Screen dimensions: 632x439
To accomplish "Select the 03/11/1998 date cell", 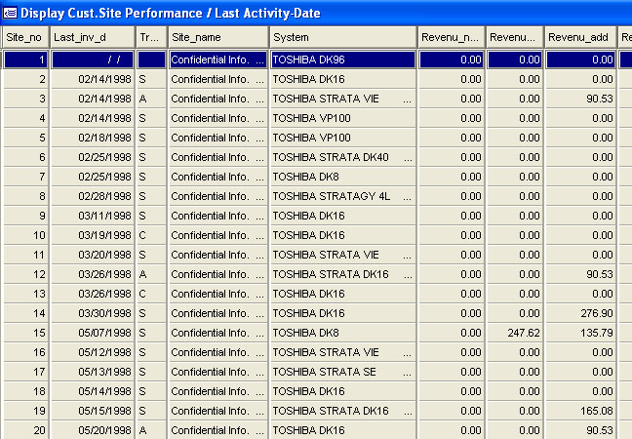I will [93, 216].
